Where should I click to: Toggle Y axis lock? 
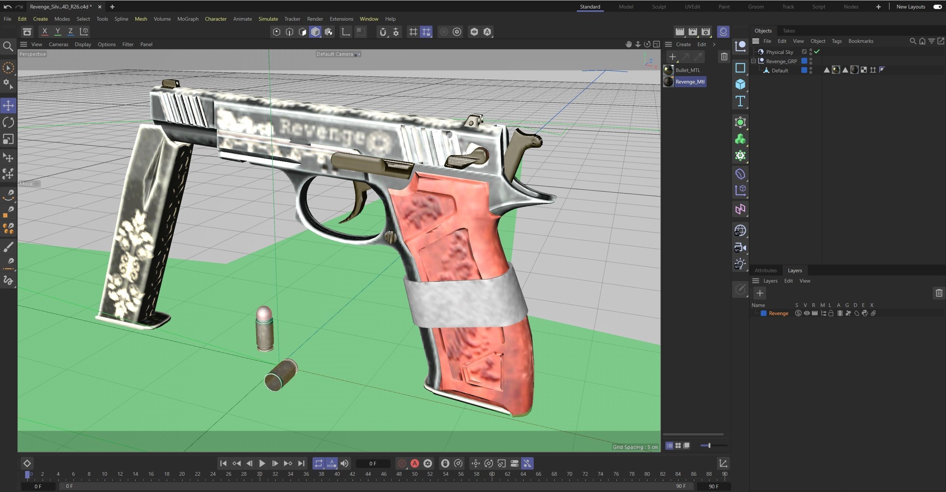[x=58, y=32]
